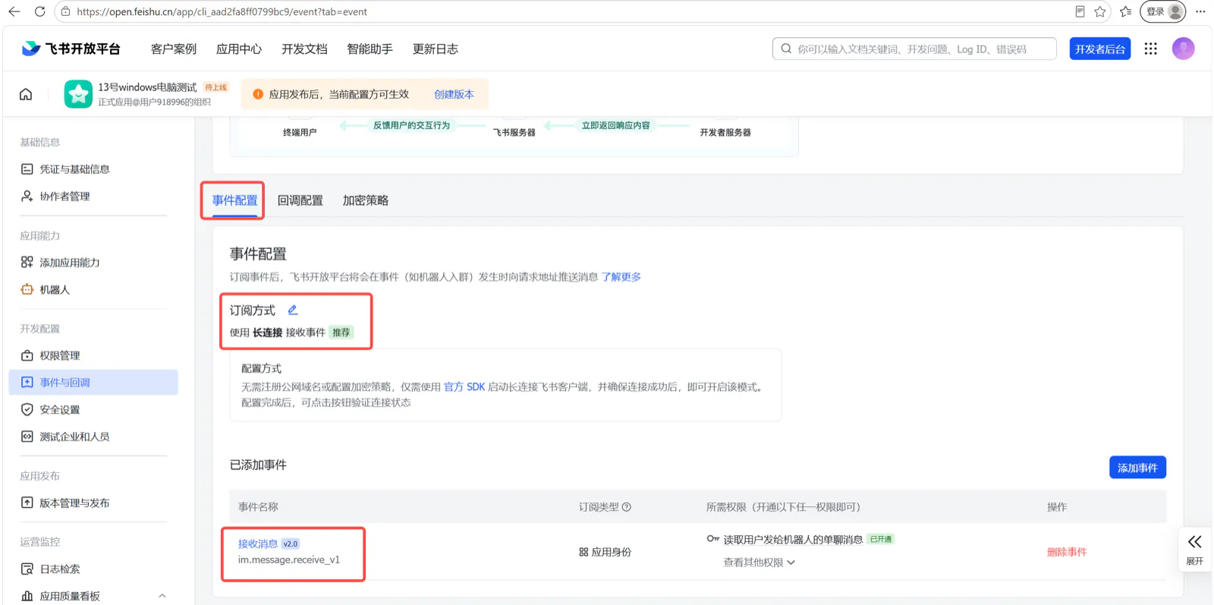Click the 推荐 tag by 长连接
Viewport: 1214px width, 605px height.
tap(341, 332)
